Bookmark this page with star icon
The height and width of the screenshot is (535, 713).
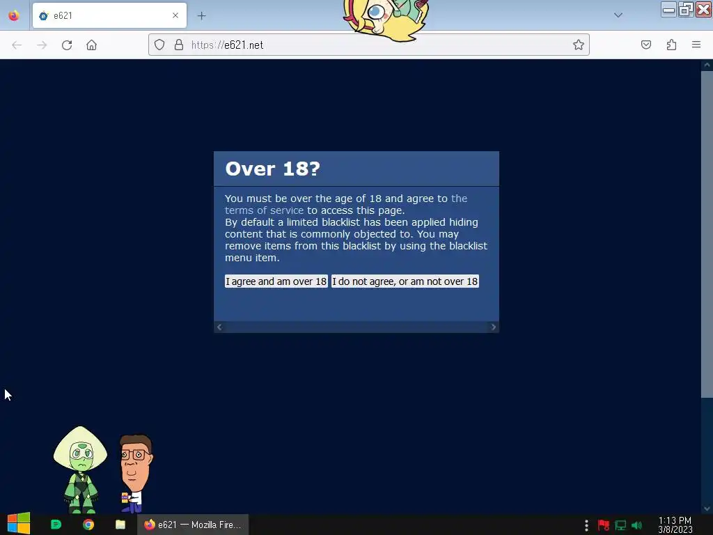[x=579, y=45]
